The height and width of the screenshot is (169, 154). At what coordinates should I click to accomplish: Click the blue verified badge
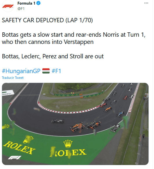click(x=38, y=3)
